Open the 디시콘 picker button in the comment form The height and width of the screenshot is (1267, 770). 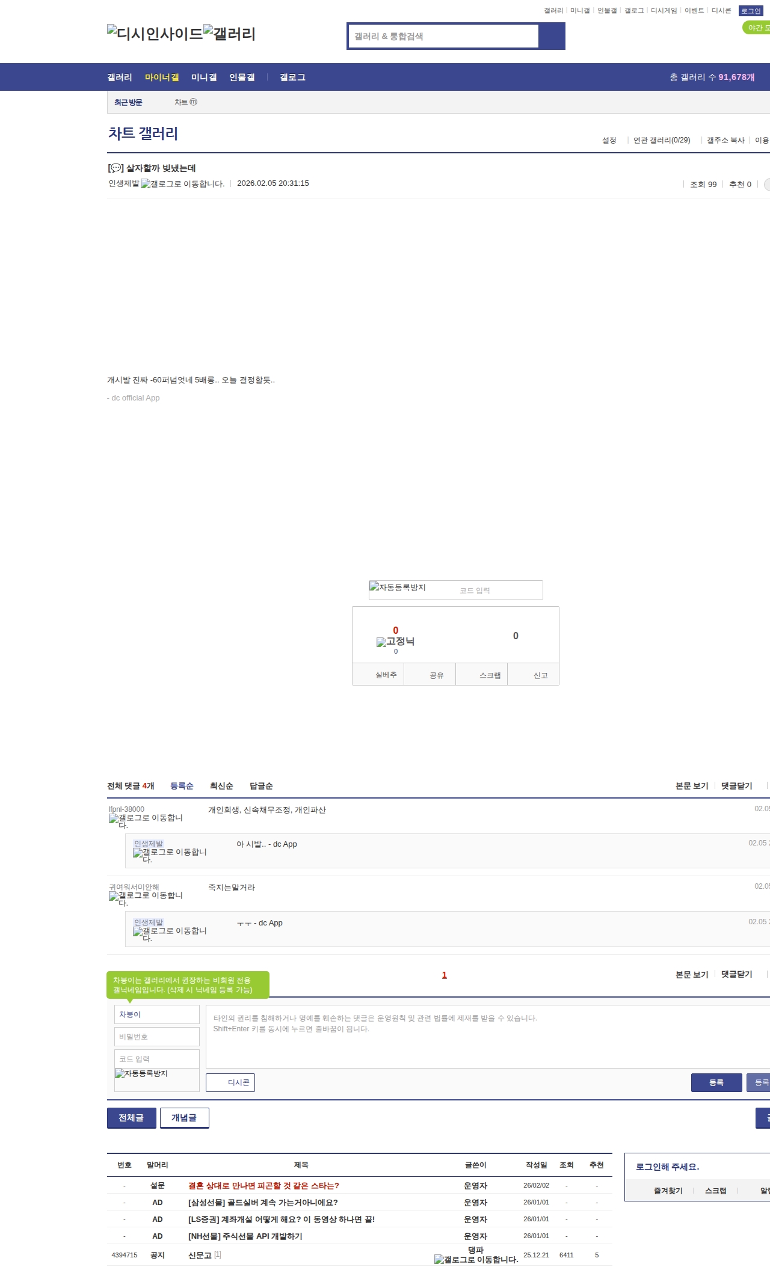[x=230, y=1082]
